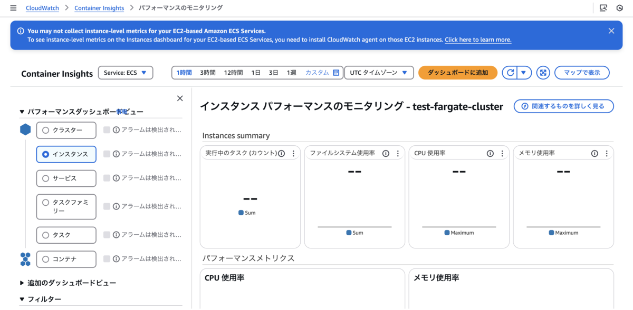The height and width of the screenshot is (310, 633).
Task: Click info icon for 実行中のタスク widget
Action: pos(281,154)
